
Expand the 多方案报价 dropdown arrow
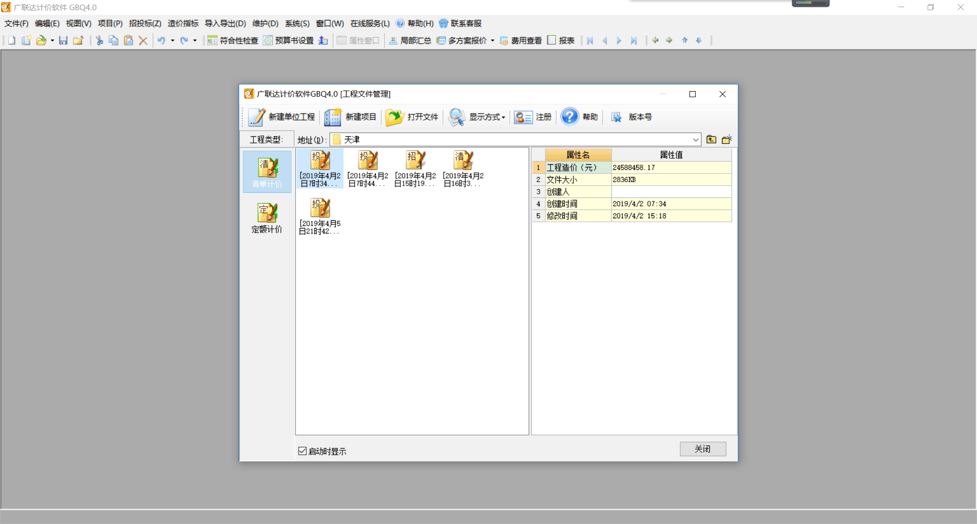[x=493, y=41]
